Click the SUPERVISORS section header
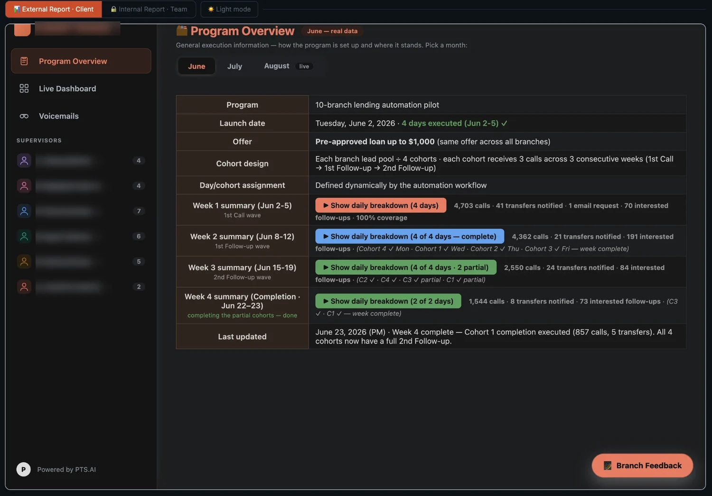The width and height of the screenshot is (712, 496). coord(39,141)
